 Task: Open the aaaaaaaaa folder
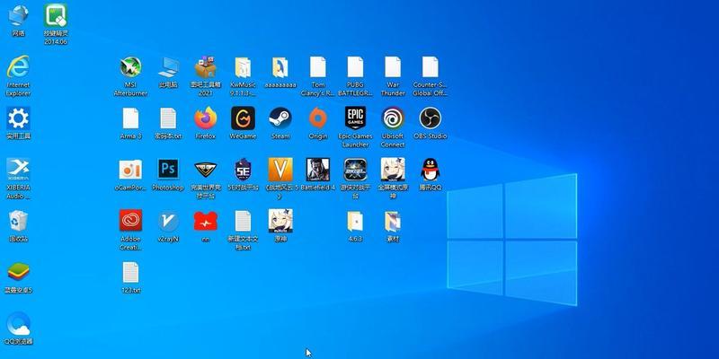pos(280,67)
